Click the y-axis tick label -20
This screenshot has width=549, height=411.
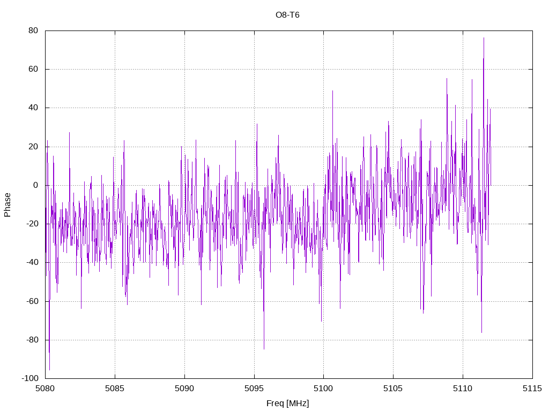(32, 224)
